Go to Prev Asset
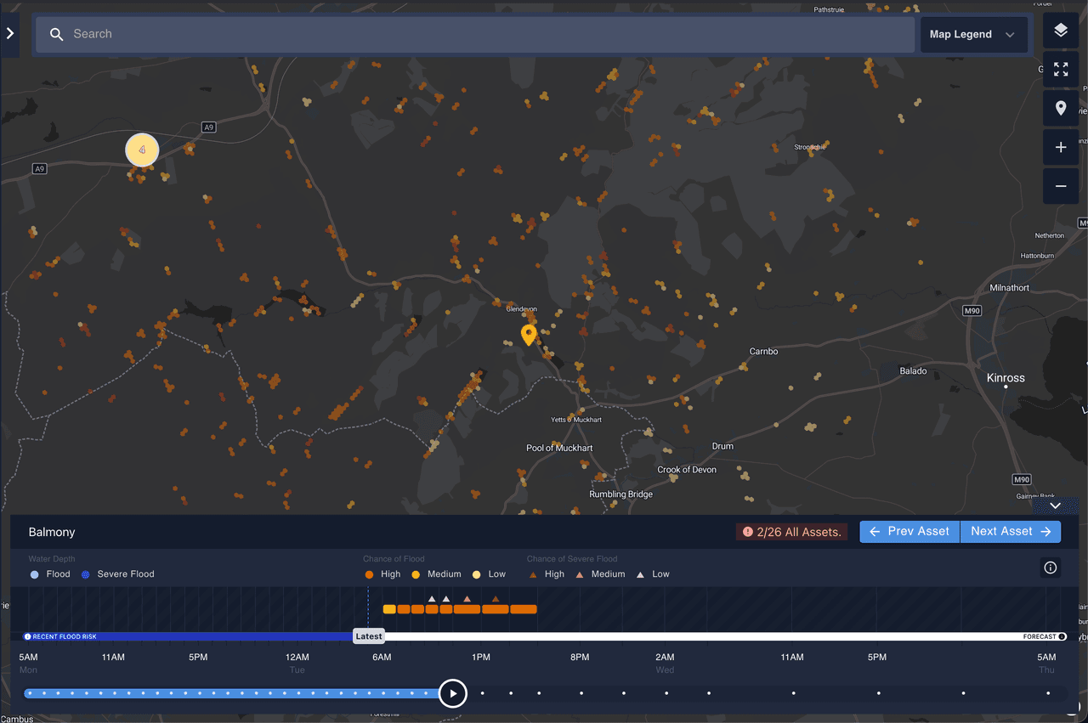1088x723 pixels. coord(909,531)
